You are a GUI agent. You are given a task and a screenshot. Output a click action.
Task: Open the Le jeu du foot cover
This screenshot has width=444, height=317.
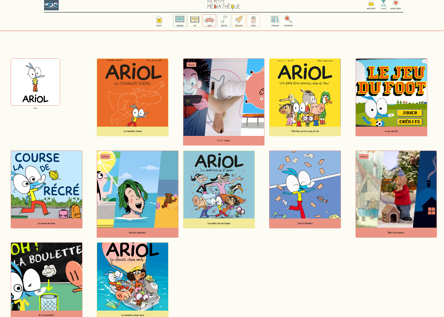pyautogui.click(x=391, y=93)
